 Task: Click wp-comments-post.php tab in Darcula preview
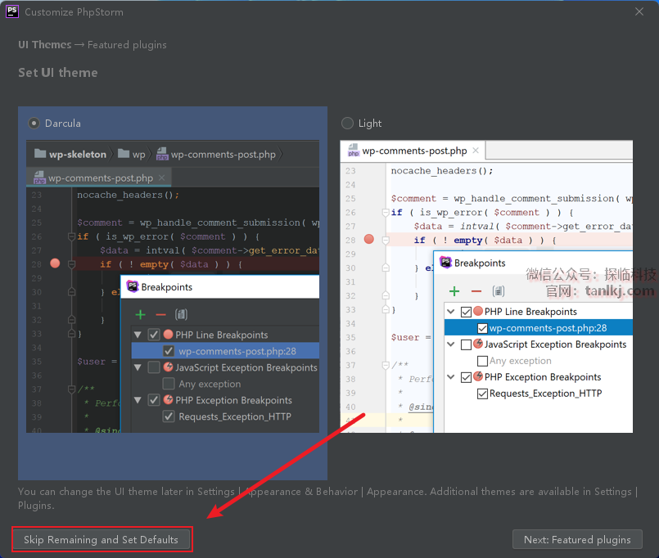tap(100, 178)
